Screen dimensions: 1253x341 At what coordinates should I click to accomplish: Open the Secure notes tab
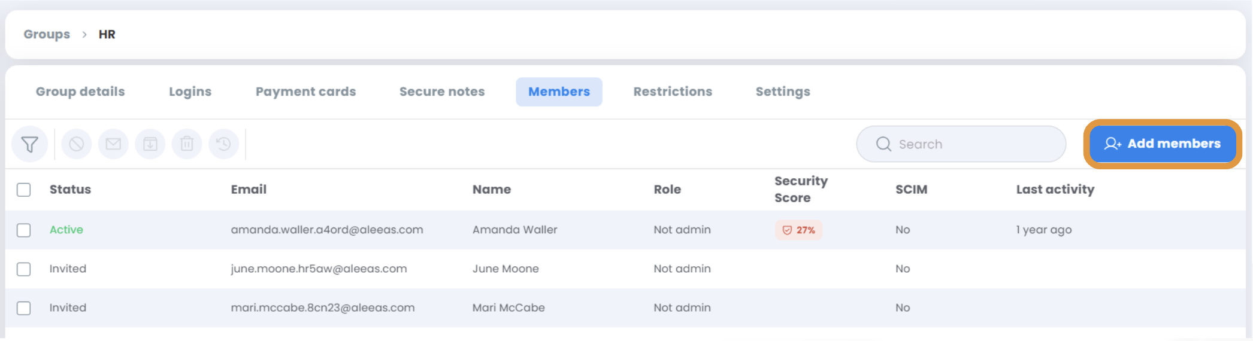[442, 92]
